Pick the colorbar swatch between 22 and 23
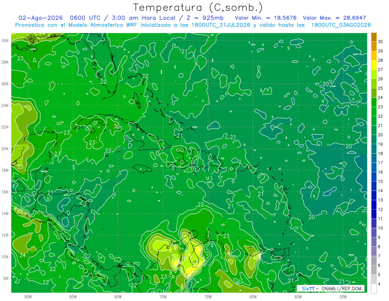The image size is (389, 301). click(374, 111)
